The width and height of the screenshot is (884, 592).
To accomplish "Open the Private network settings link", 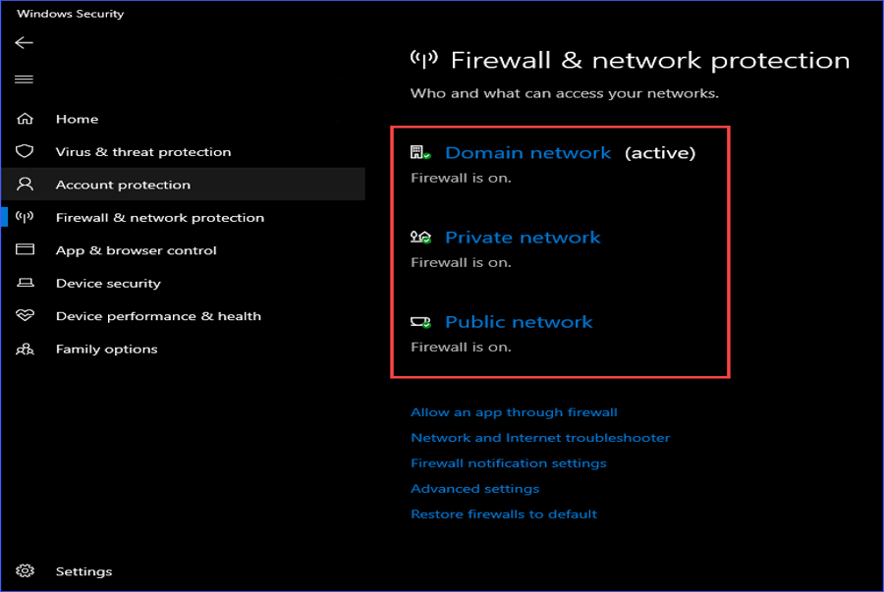I will point(523,238).
